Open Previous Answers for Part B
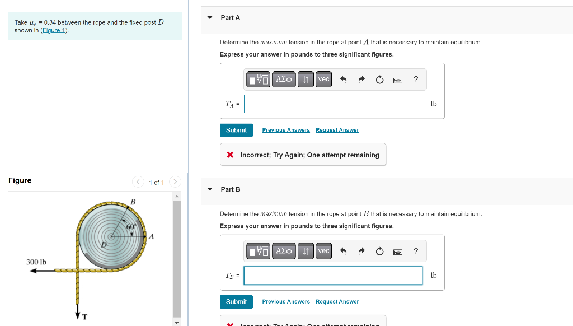The height and width of the screenshot is (326, 573). [286, 301]
